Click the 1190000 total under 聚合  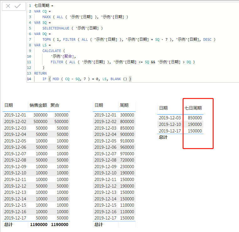tap(60, 224)
